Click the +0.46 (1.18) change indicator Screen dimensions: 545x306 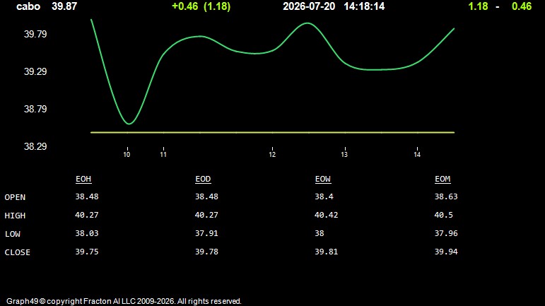coord(201,6)
